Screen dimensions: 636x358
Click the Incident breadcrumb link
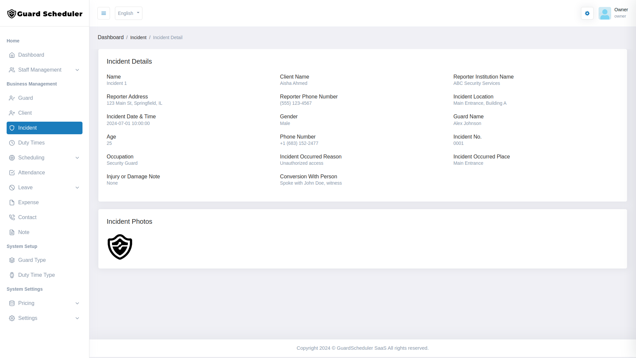[138, 37]
